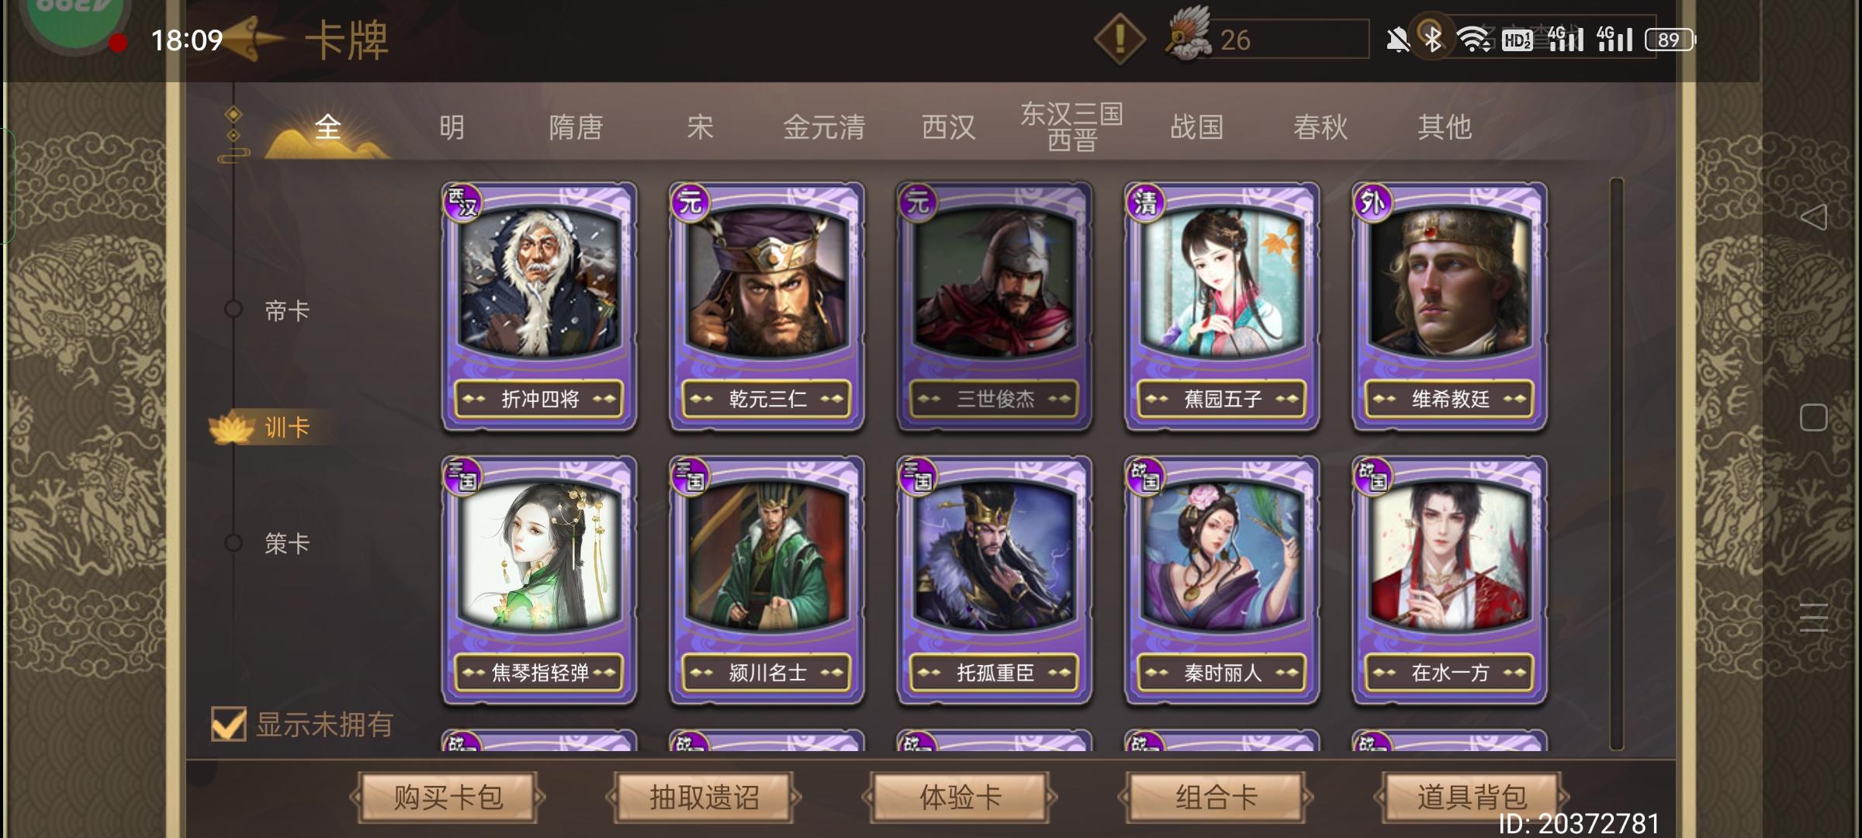Image resolution: width=1862 pixels, height=838 pixels.
Task: Tap the Android home square button
Action: click(x=1814, y=417)
